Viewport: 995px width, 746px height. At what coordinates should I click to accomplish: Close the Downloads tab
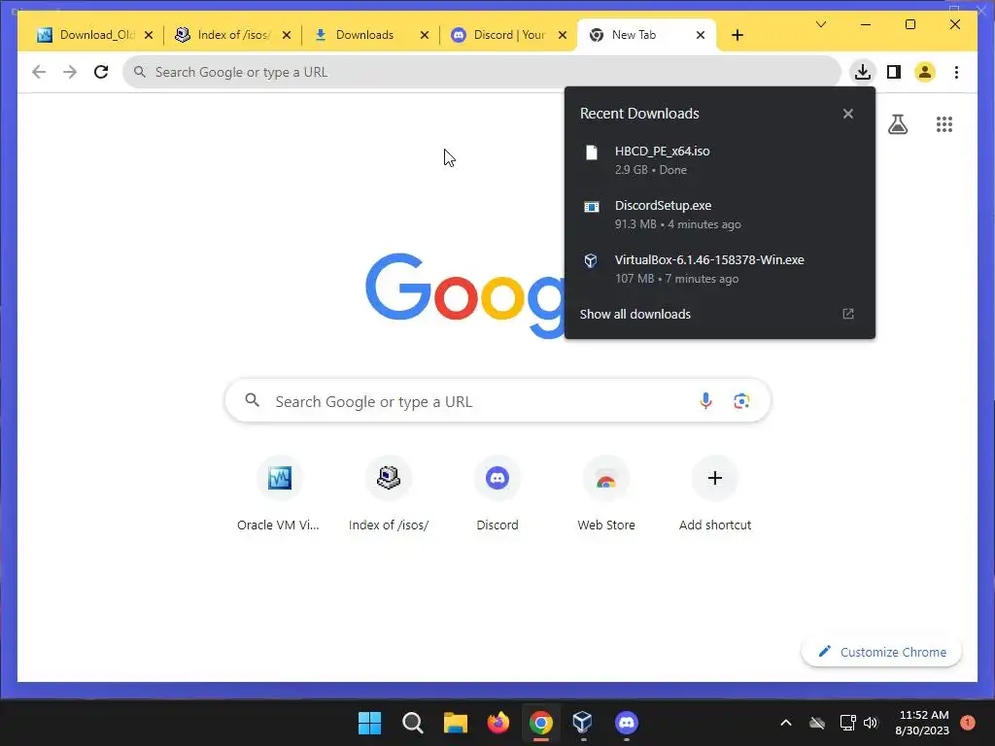click(425, 35)
